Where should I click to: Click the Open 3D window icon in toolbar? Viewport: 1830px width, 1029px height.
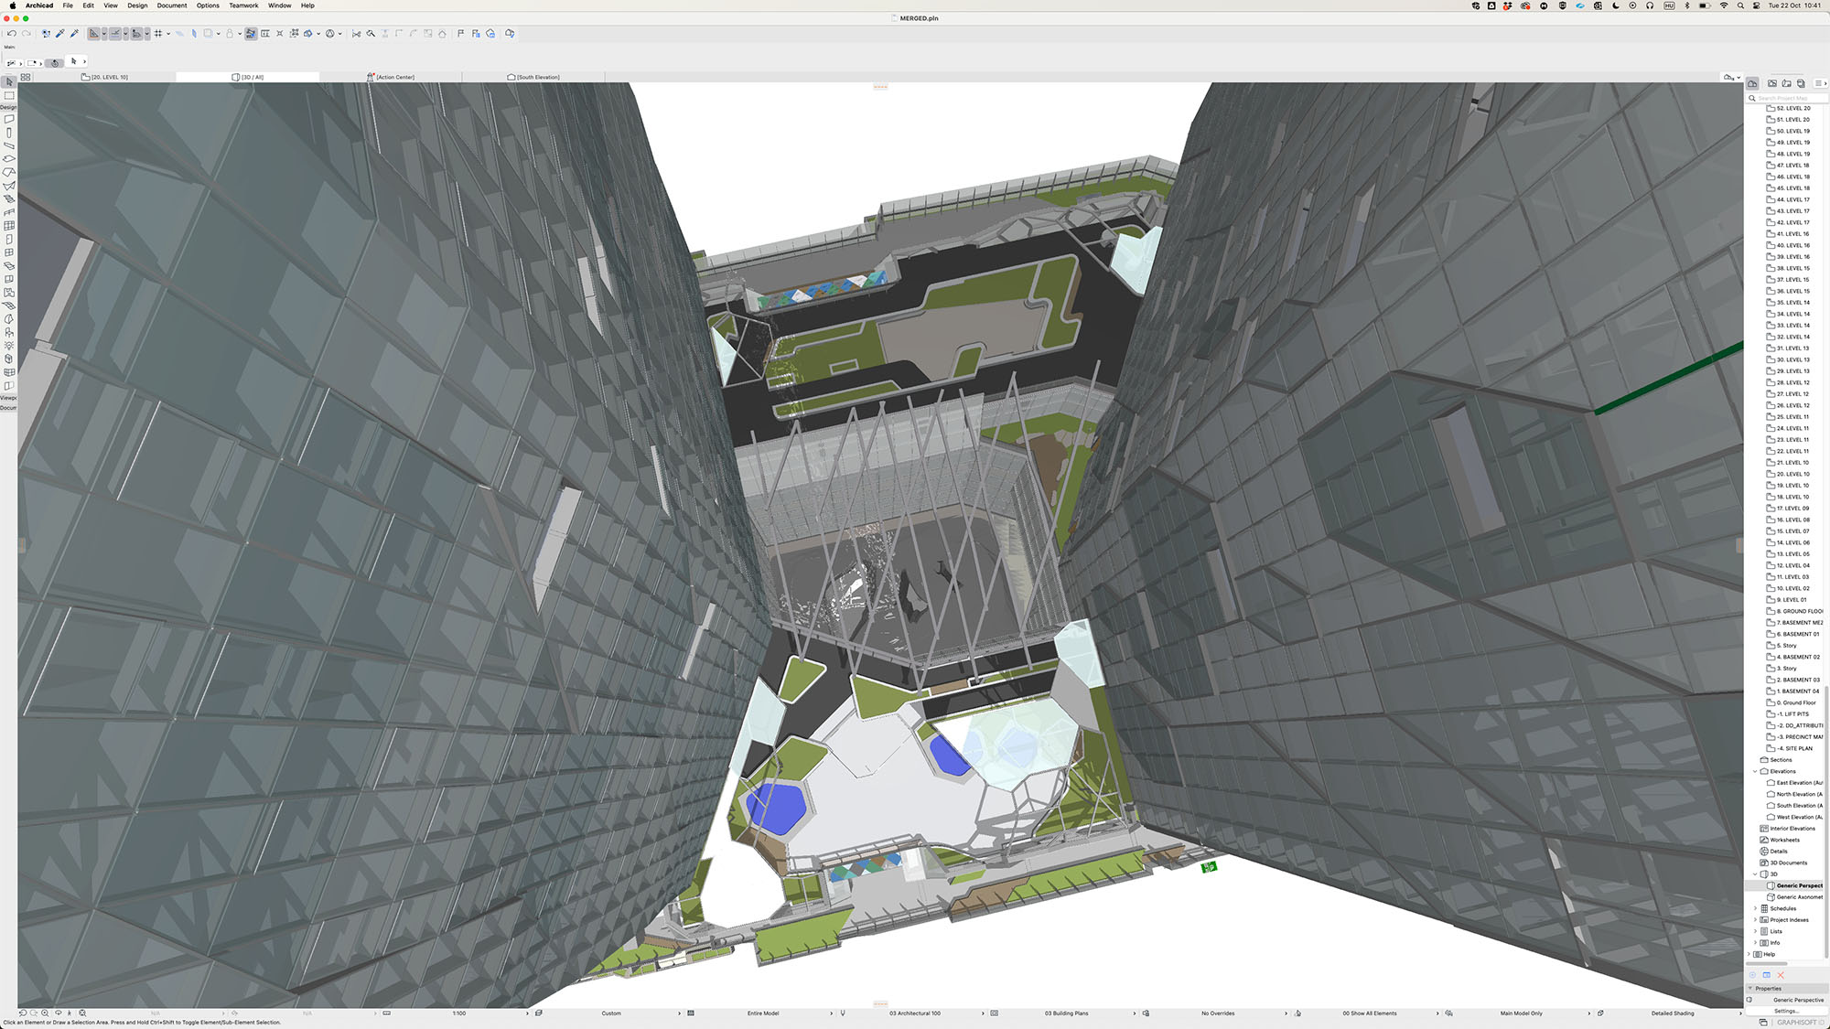tap(510, 34)
